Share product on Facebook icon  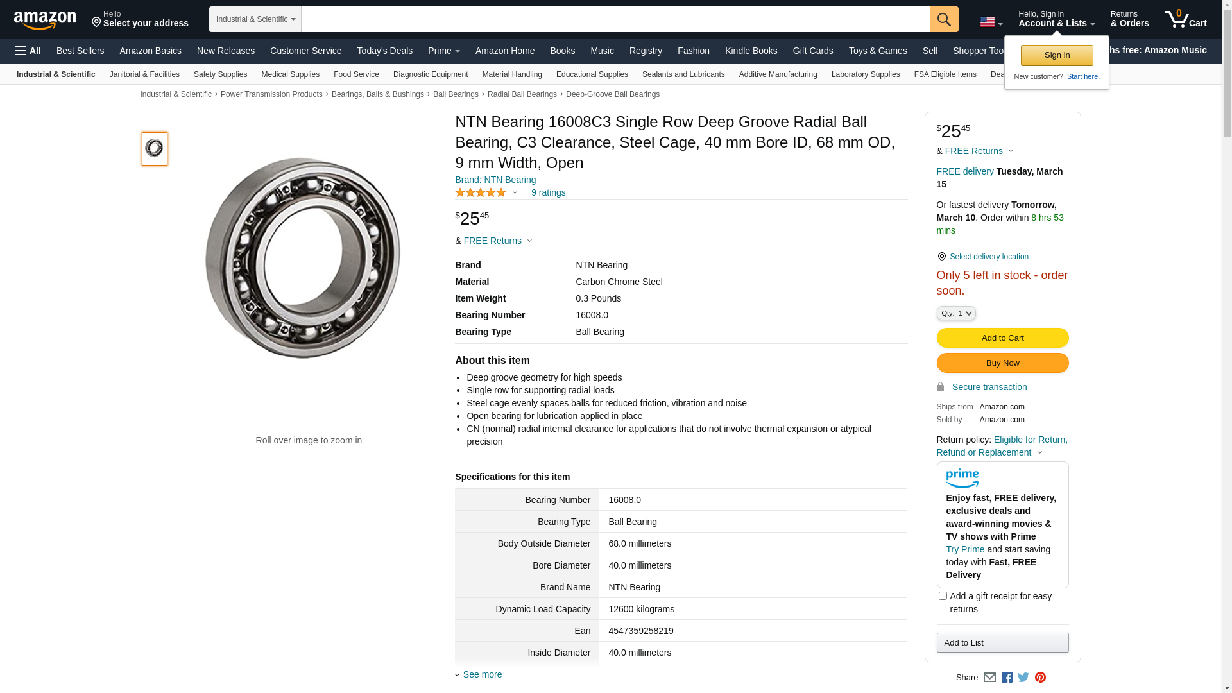coord(1007,678)
